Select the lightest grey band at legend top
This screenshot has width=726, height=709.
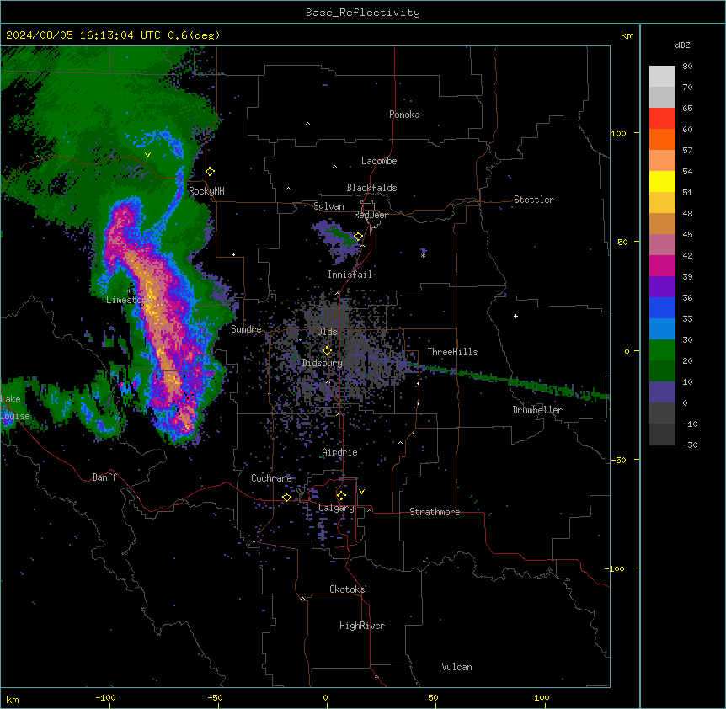[x=662, y=77]
